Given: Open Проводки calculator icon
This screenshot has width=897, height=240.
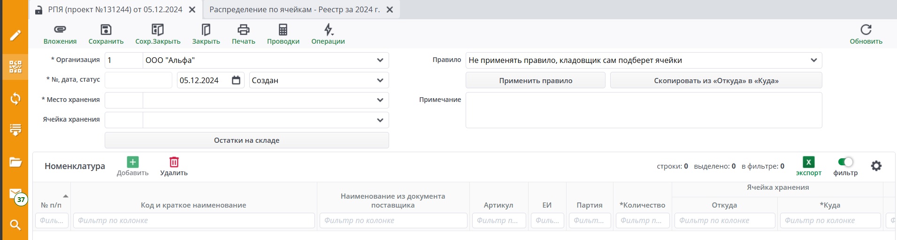Looking at the screenshot, I should click(283, 30).
